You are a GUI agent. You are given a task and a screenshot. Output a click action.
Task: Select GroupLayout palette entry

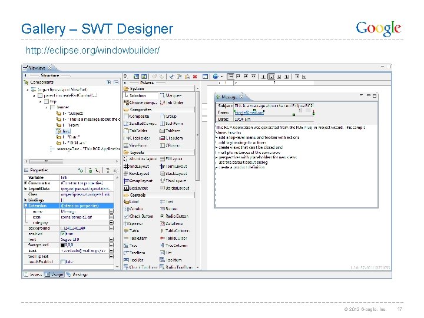138,181
